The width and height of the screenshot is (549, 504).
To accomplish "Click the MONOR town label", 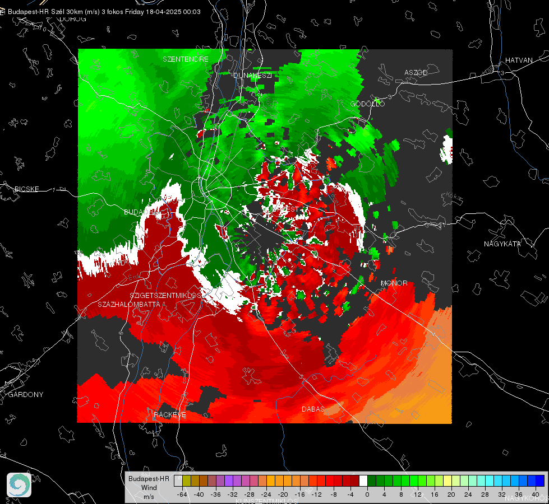I will 394,283.
